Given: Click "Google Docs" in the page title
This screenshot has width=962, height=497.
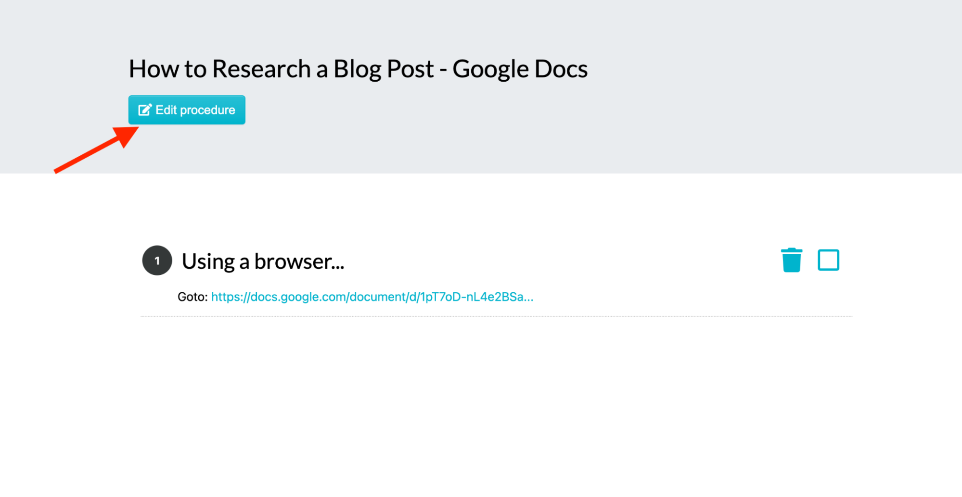Looking at the screenshot, I should point(520,69).
